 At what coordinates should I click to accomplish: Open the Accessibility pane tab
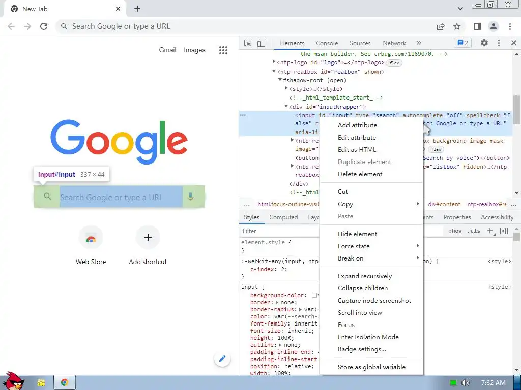pos(497,217)
